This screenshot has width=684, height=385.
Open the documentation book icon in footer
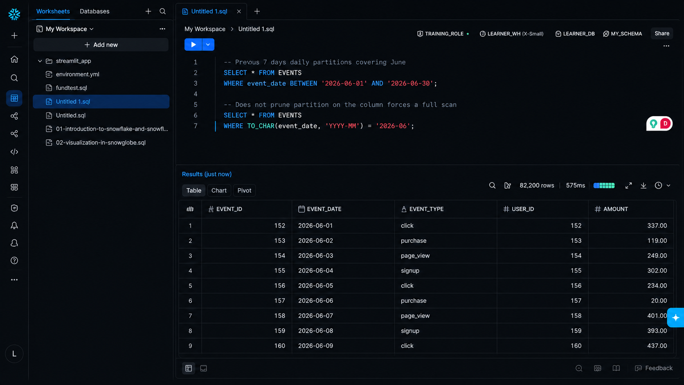(616, 368)
